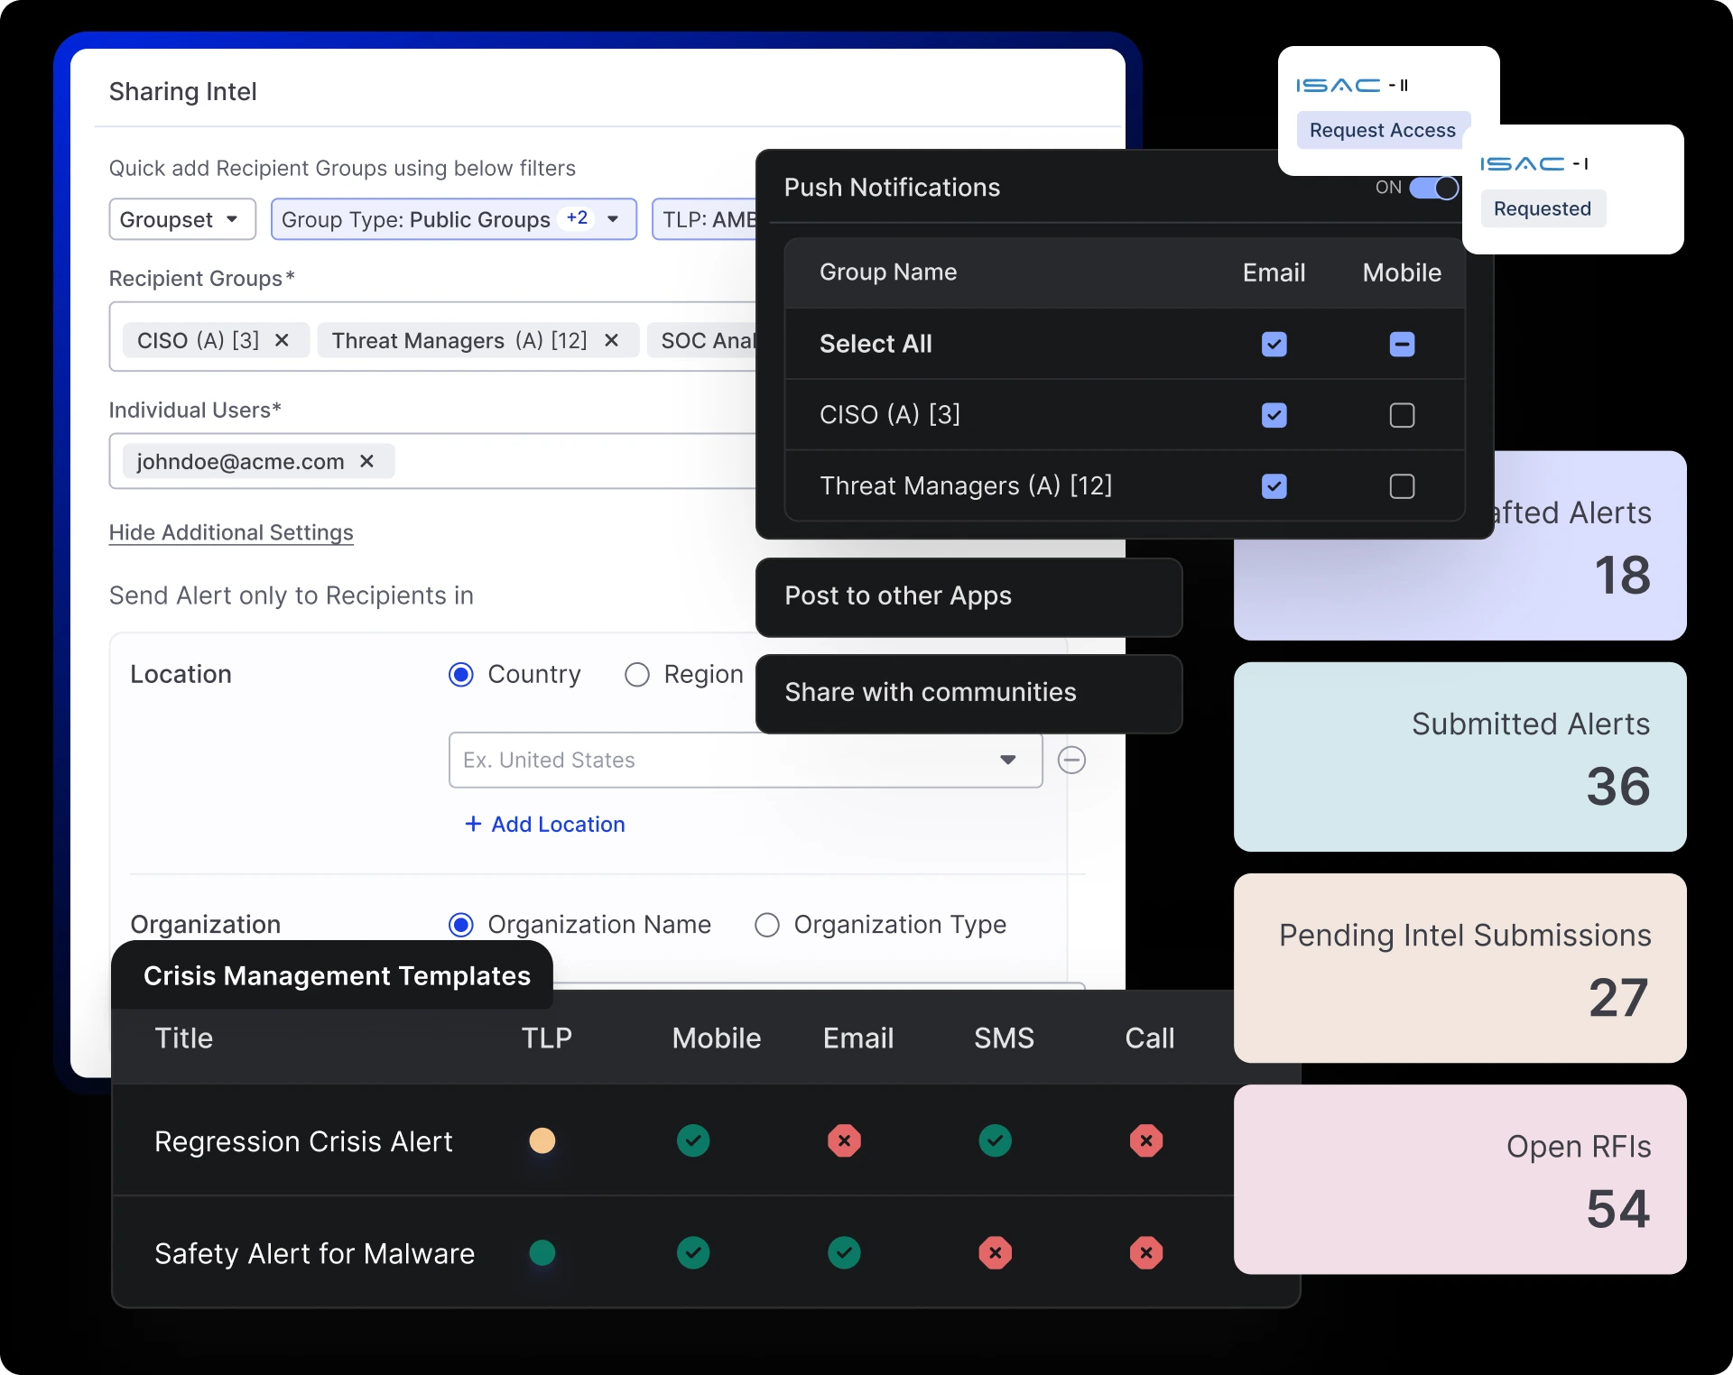Select Share with communities
The height and width of the screenshot is (1375, 1733).
[x=930, y=693]
